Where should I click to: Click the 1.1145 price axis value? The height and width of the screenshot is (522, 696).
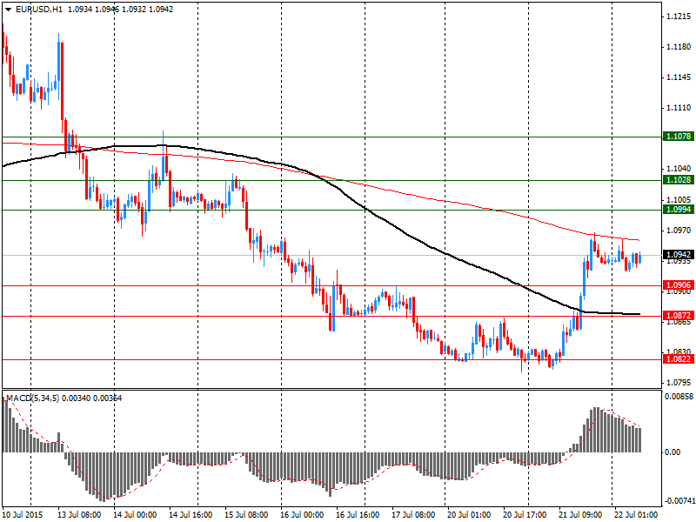pyautogui.click(x=679, y=77)
